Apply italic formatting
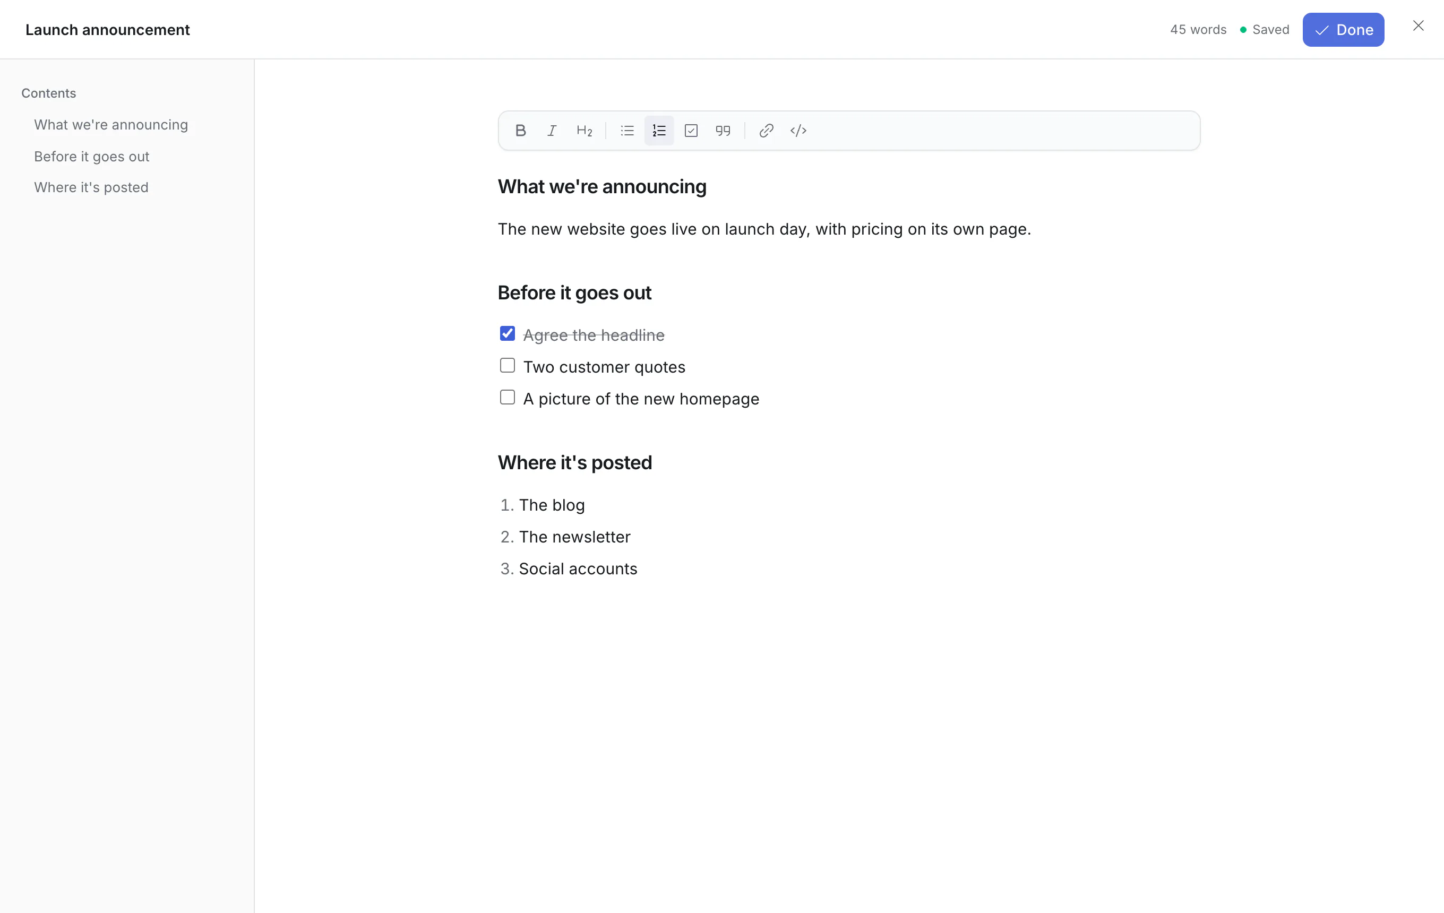Image resolution: width=1444 pixels, height=913 pixels. tap(552, 131)
